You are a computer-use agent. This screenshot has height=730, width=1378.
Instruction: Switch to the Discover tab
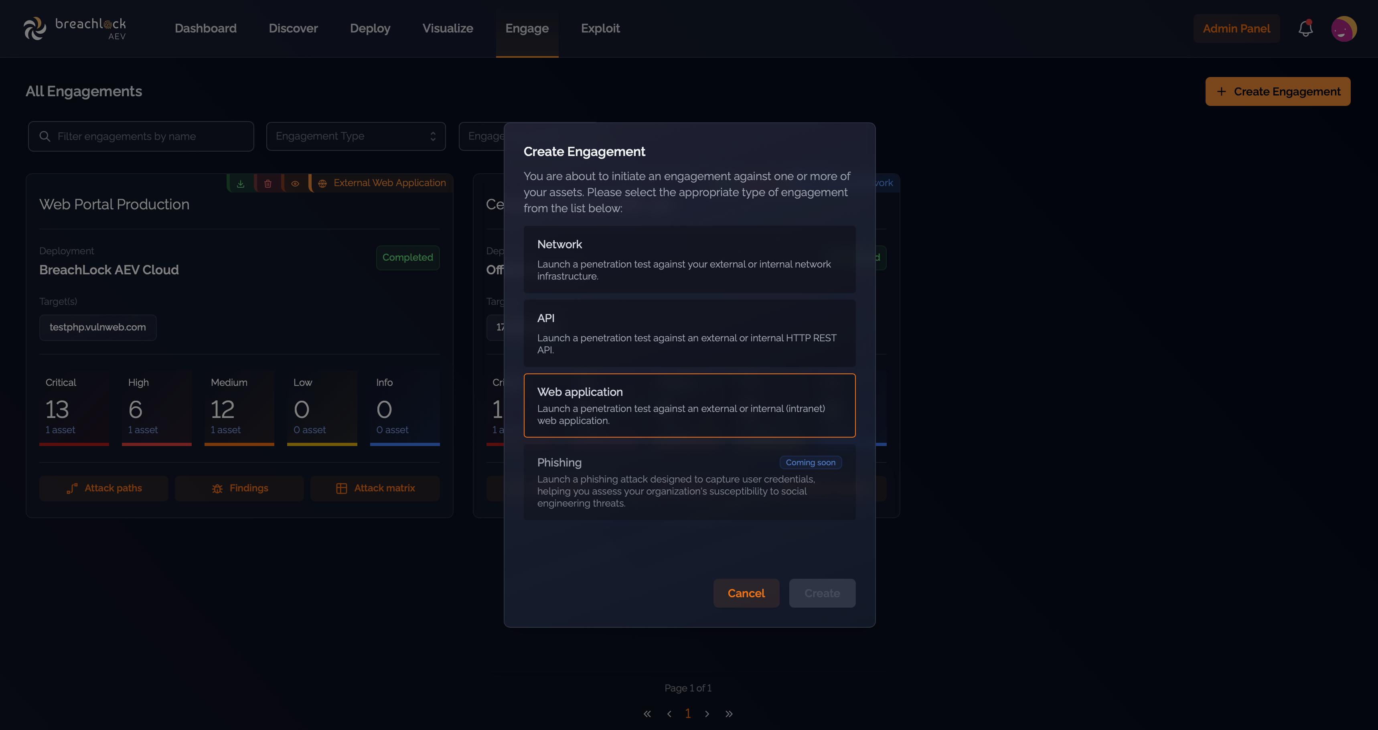tap(293, 28)
